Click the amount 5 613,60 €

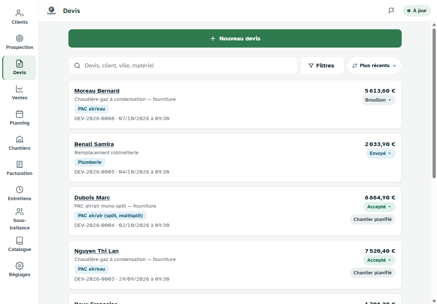point(380,91)
